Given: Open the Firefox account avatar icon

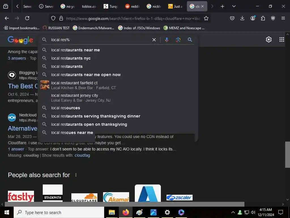Looking at the screenshot, I should coord(253,18).
